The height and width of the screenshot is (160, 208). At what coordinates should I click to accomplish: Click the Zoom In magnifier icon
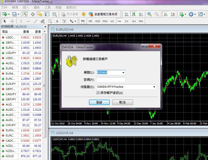point(149,14)
